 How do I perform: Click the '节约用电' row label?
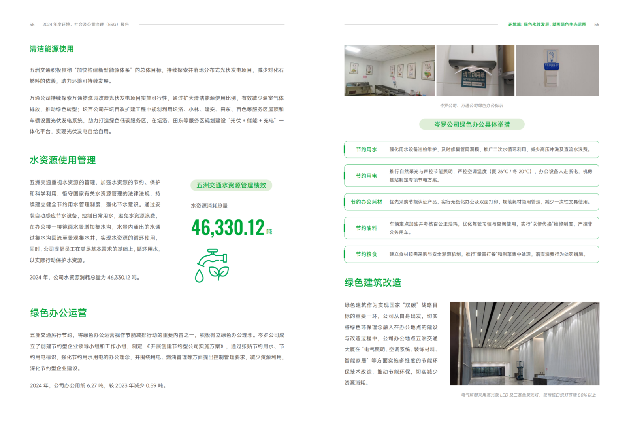pos(366,176)
